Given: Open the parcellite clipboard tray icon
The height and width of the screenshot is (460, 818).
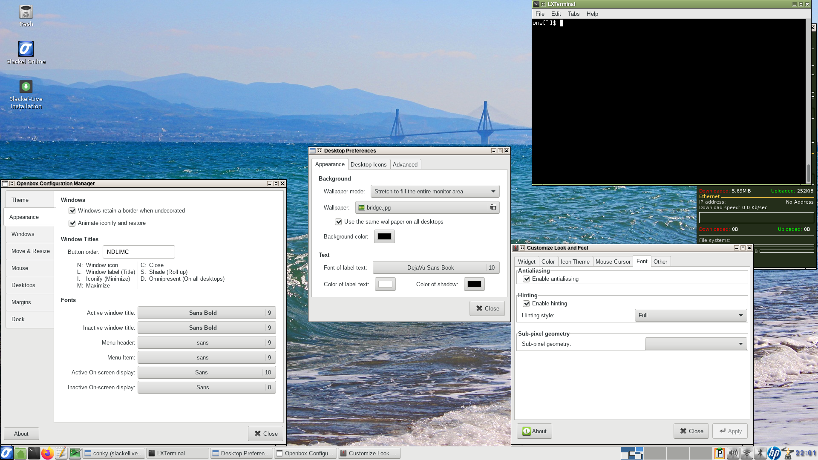Looking at the screenshot, I should pyautogui.click(x=720, y=453).
